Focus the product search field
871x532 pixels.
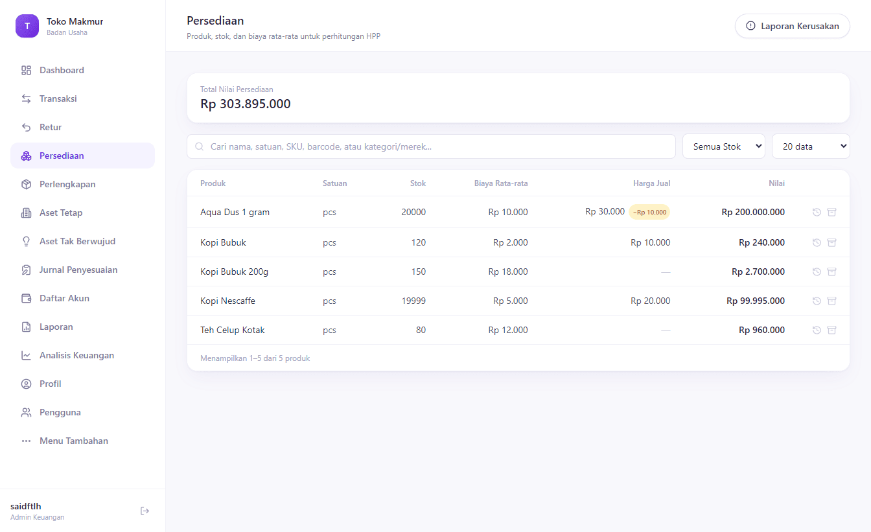[431, 146]
